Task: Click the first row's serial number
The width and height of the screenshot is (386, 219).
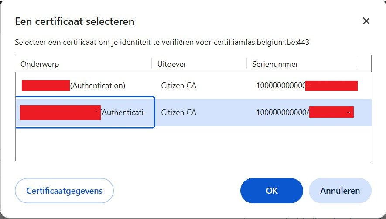Action: [281, 86]
